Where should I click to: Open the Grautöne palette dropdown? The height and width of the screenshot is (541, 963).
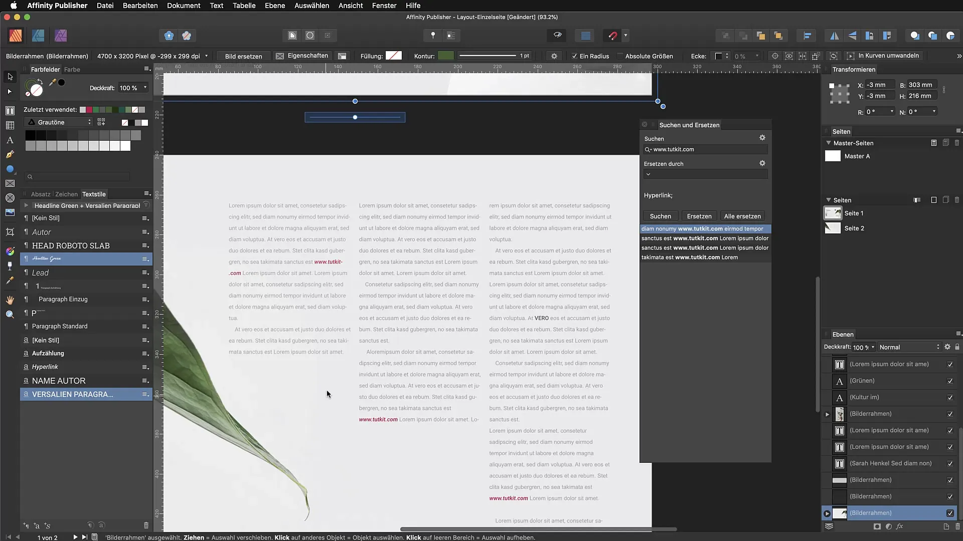coord(59,122)
